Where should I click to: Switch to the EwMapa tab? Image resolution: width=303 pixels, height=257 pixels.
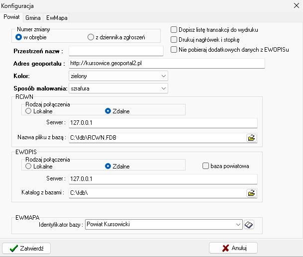57,18
